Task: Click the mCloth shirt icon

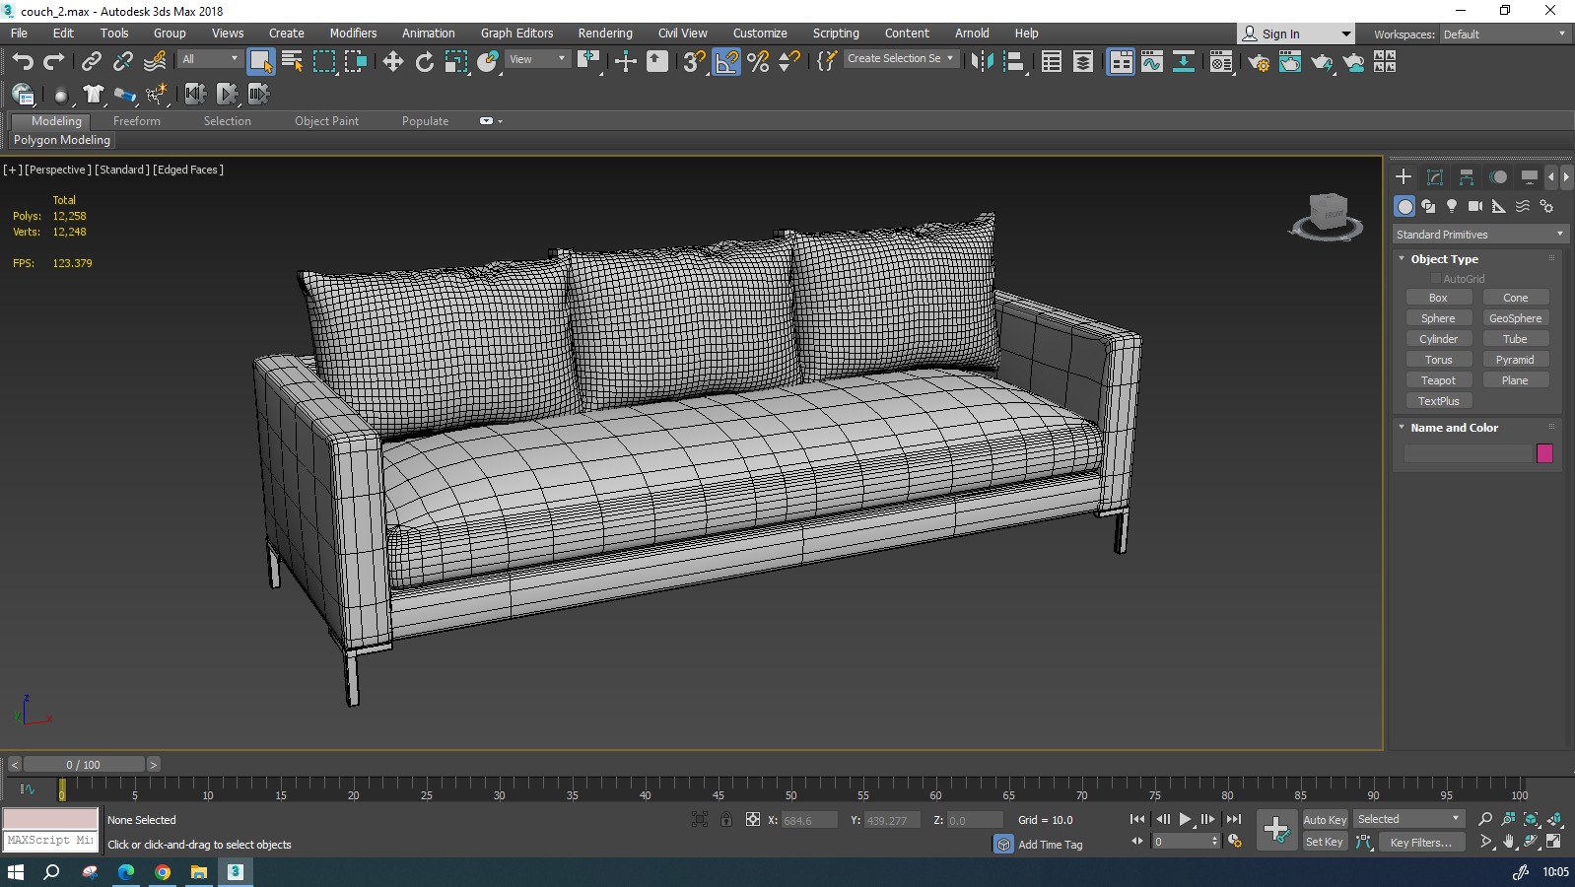Action: [x=94, y=94]
